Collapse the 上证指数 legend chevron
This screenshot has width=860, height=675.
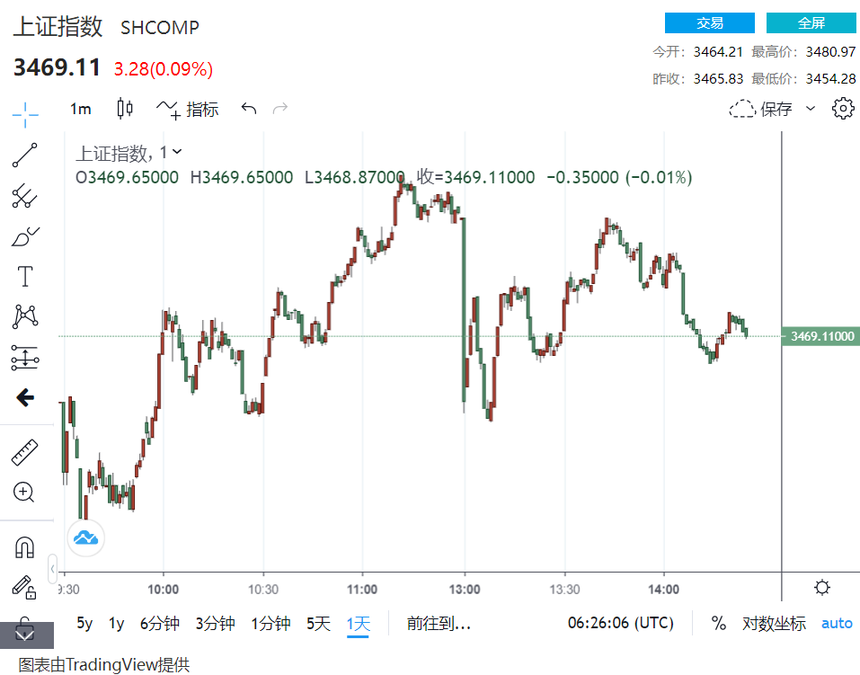click(x=177, y=152)
